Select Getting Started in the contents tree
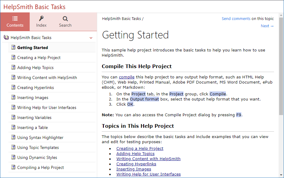The height and width of the screenshot is (178, 284). click(52, 48)
